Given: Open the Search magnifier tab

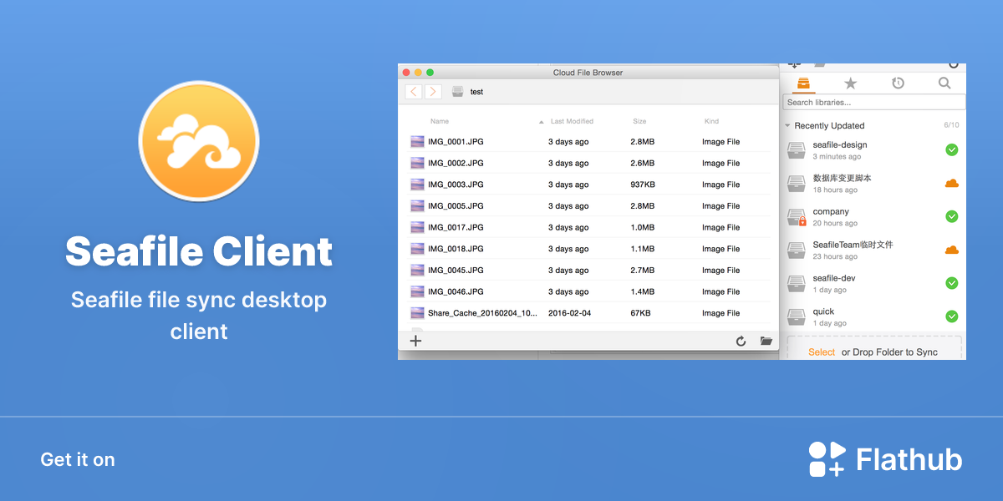Looking at the screenshot, I should click(944, 83).
